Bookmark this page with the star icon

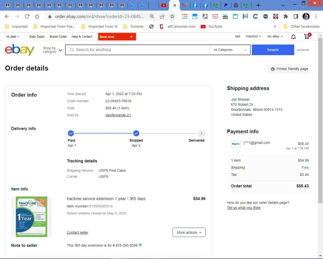click(172, 17)
